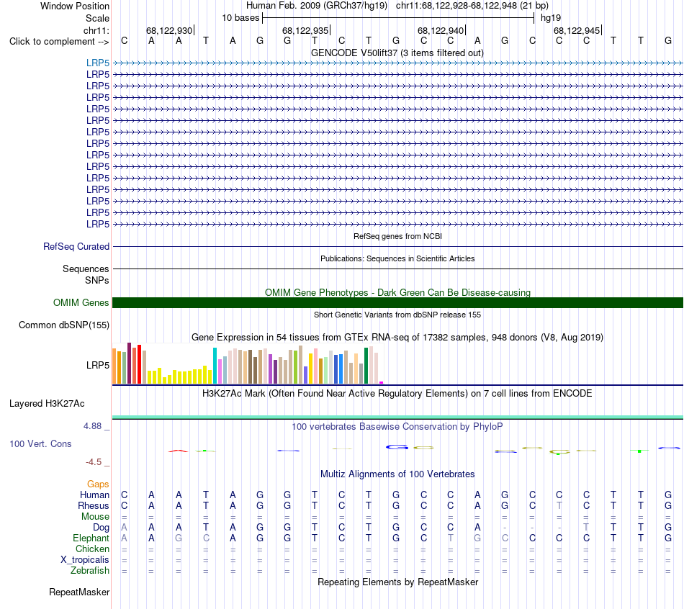Open 'Publications: Sequences in Scientific Articles' title
684x609 pixels.
coord(397,258)
